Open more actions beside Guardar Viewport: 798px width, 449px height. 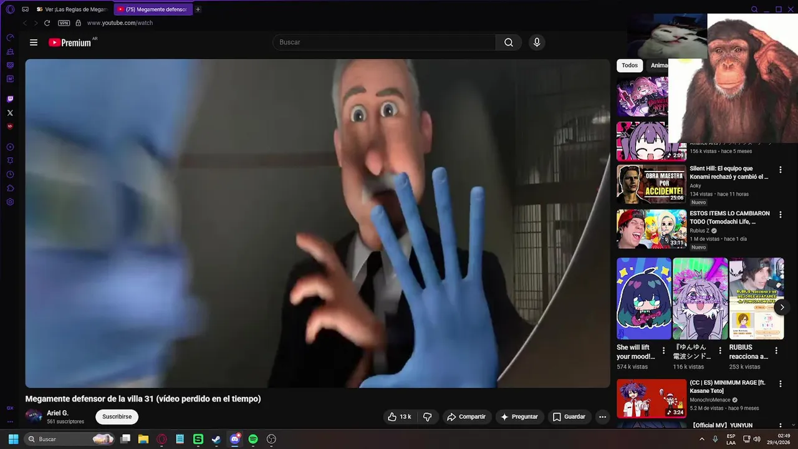coord(602,417)
